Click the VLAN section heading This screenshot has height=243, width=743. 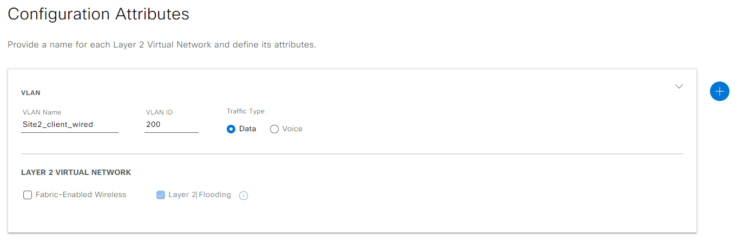tap(30, 93)
